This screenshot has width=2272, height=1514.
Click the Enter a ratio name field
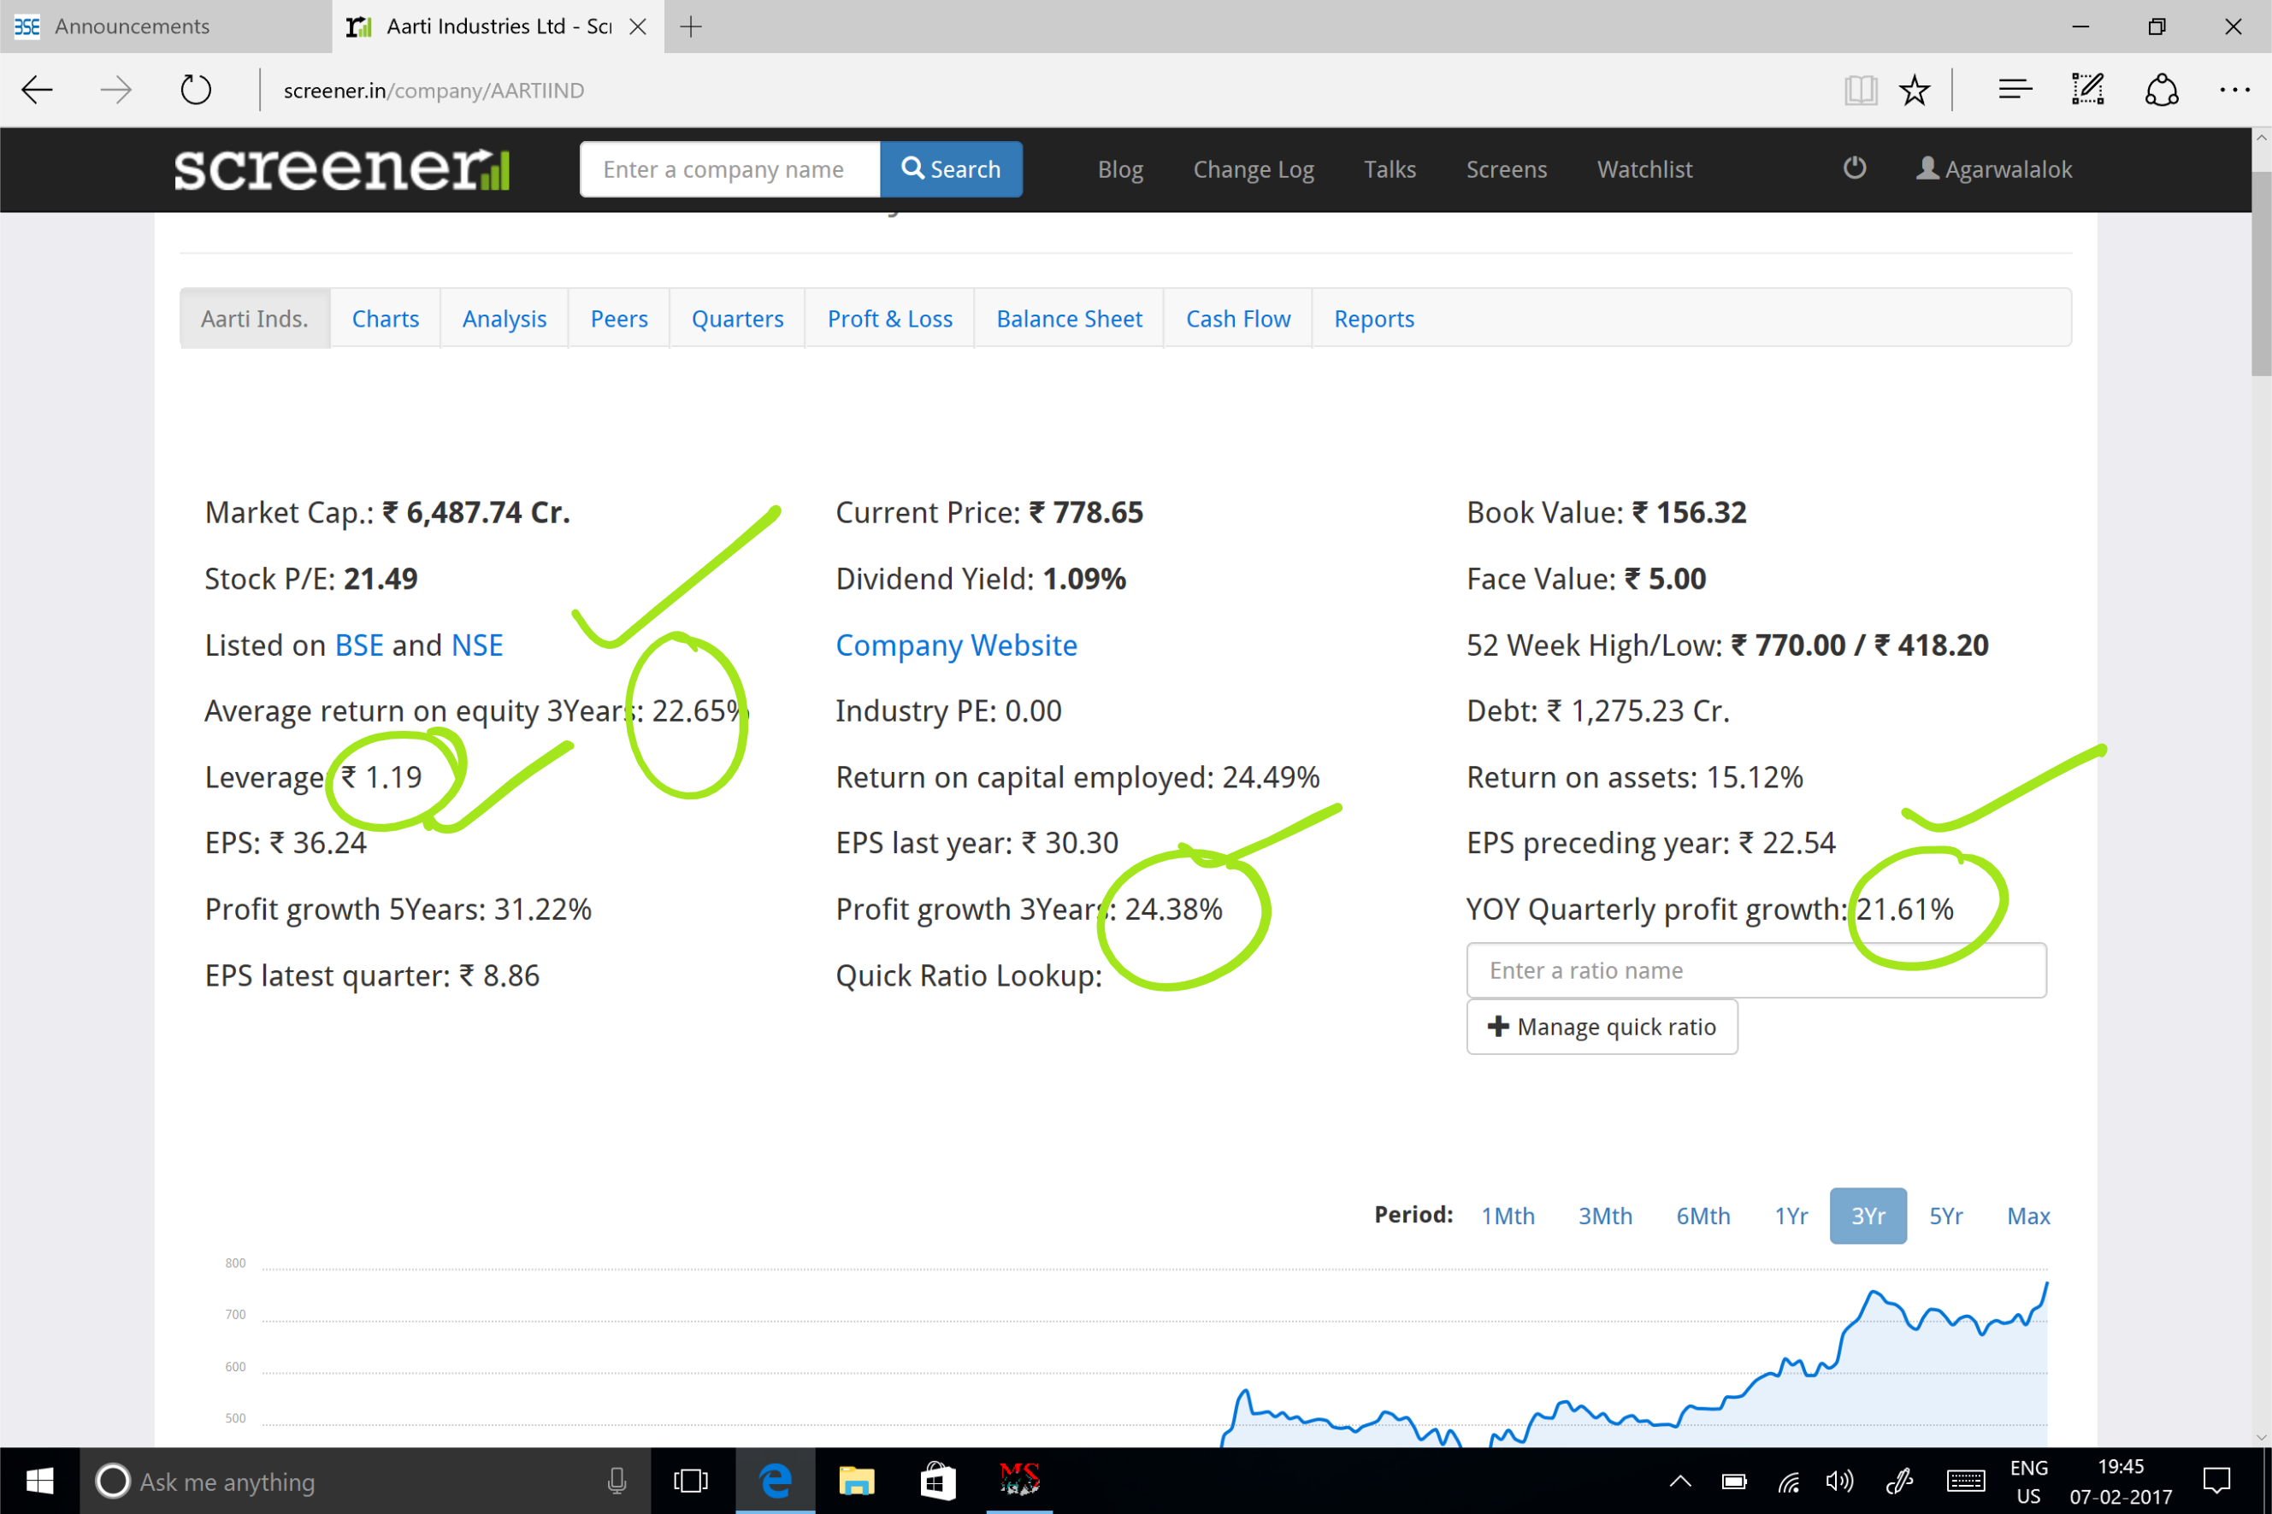1756,970
